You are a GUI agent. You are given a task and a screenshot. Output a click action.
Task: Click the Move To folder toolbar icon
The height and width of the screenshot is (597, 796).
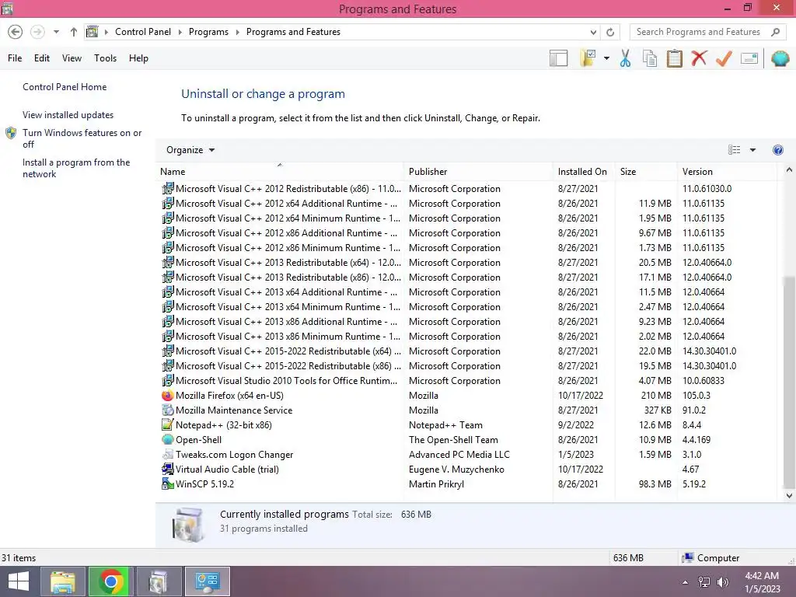(x=588, y=58)
